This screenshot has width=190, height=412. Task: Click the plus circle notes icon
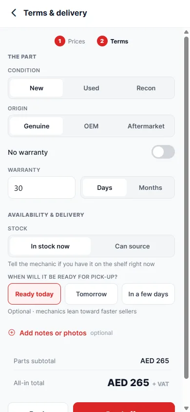pos(12,332)
